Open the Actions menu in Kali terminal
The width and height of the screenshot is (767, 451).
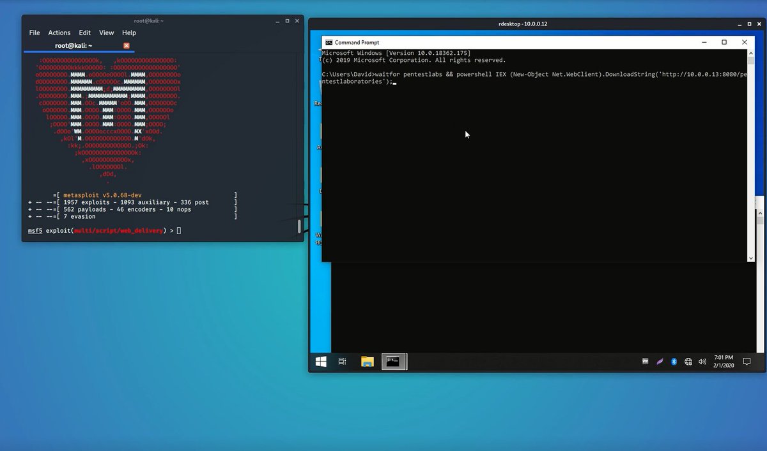click(59, 33)
